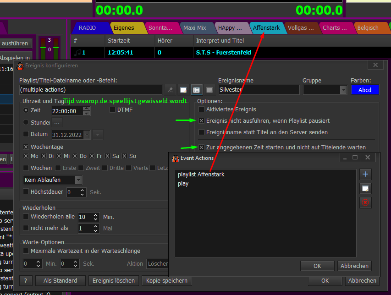Click the Höchstdauer seconds stepper
391x295 pixels.
click(x=83, y=192)
